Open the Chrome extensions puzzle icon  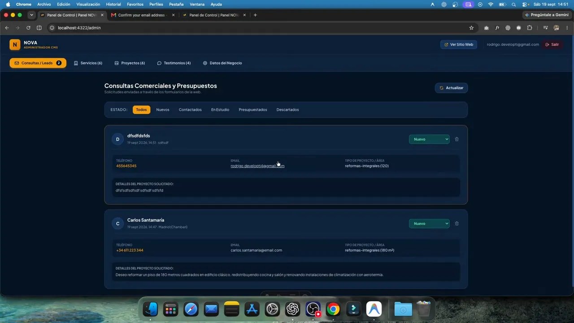point(530,28)
